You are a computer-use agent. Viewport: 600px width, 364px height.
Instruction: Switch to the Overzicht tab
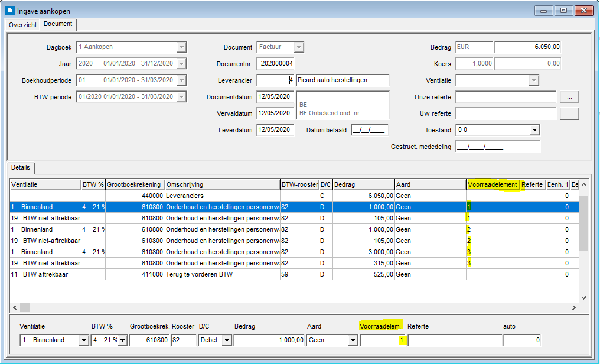coord(22,24)
